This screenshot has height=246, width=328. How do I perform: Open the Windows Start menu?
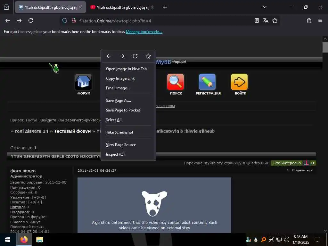point(8,240)
